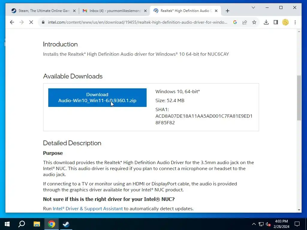Close the Gmail Inbox tab

(x=145, y=11)
